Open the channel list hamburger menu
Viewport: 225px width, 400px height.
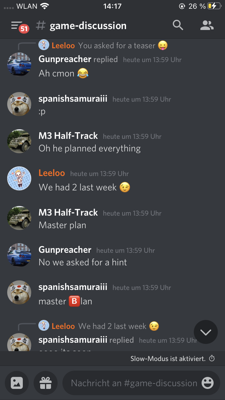point(17,25)
